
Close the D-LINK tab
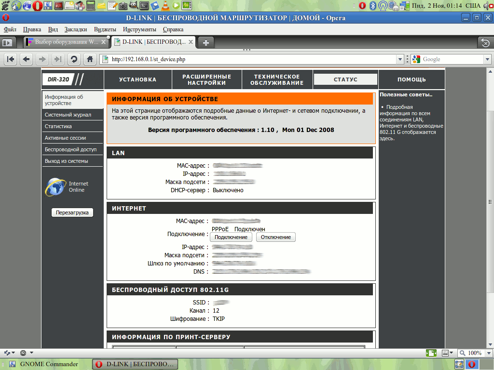tap(191, 42)
